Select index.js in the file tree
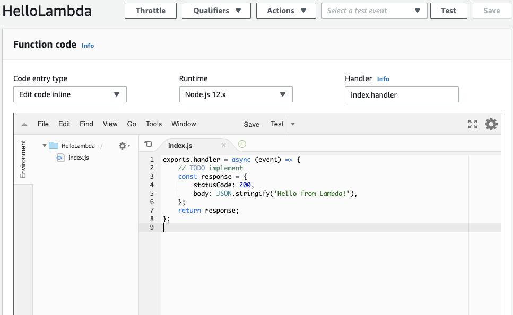The height and width of the screenshot is (315, 513). (79, 157)
